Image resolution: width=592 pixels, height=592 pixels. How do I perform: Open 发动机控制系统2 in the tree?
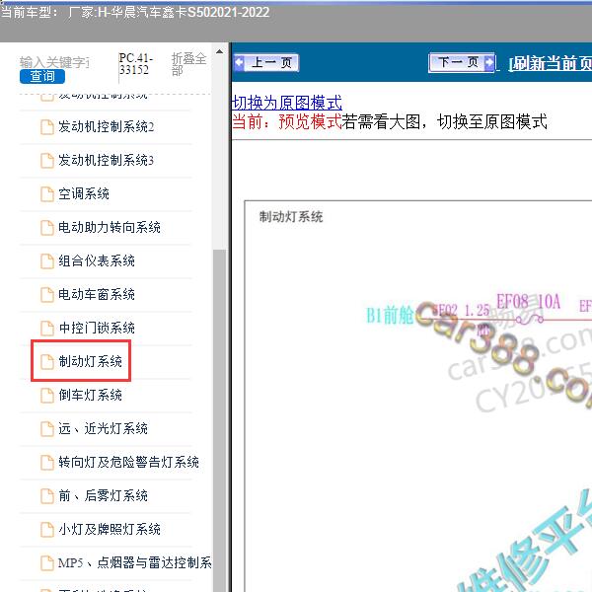click(107, 127)
